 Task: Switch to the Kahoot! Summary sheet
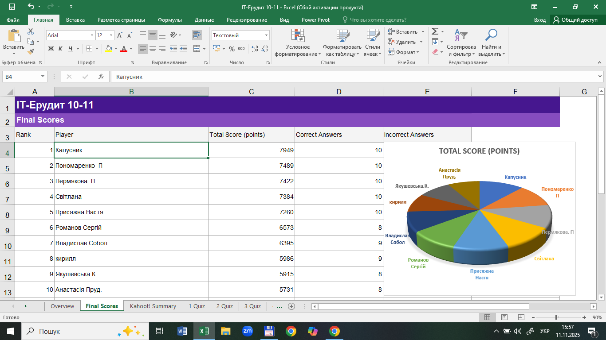click(x=153, y=306)
